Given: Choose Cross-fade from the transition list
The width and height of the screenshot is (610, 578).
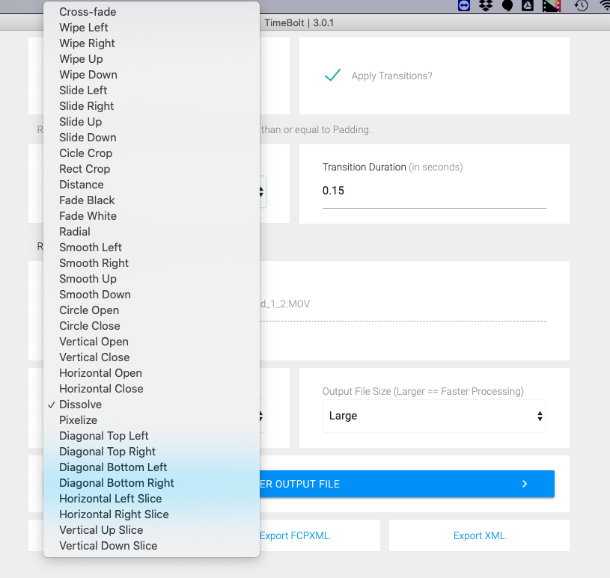Looking at the screenshot, I should pyautogui.click(x=88, y=12).
